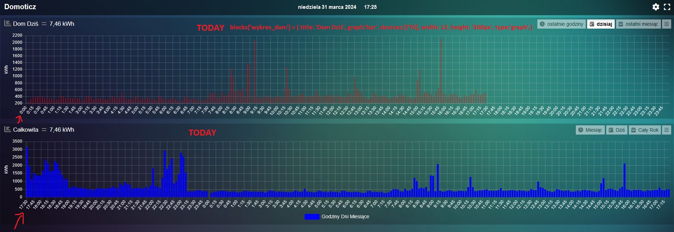Click the Dom Dziś graph icon

point(7,23)
